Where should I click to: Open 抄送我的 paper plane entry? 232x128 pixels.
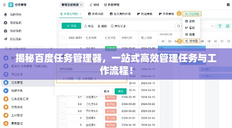(5, 39)
